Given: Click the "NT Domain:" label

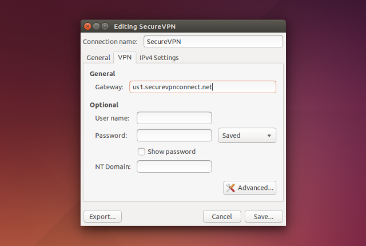Looking at the screenshot, I should [x=113, y=166].
